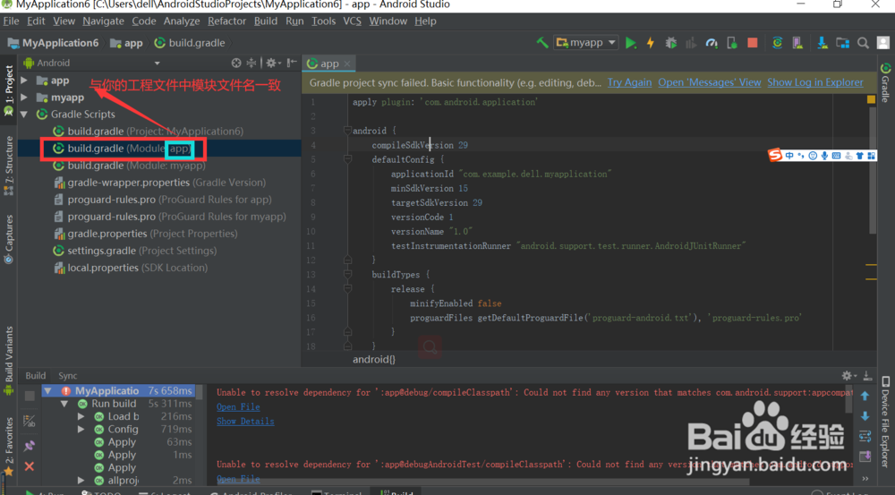Open Build window settings gear
This screenshot has height=495, width=895.
click(848, 375)
